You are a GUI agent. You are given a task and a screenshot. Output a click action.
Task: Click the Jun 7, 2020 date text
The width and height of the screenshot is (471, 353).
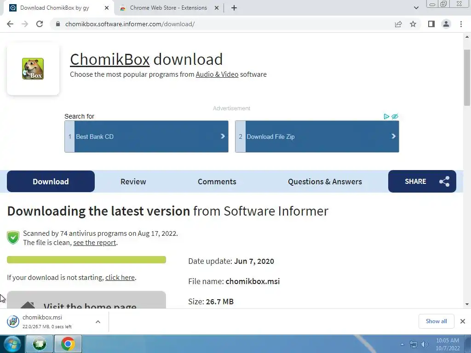click(x=254, y=261)
